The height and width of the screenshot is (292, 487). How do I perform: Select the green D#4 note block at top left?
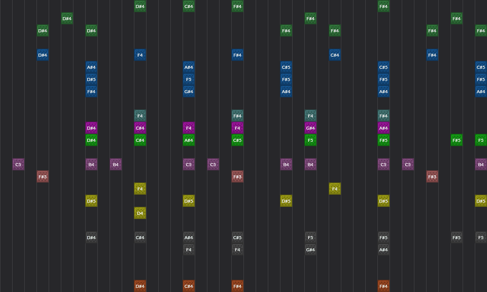point(43,30)
